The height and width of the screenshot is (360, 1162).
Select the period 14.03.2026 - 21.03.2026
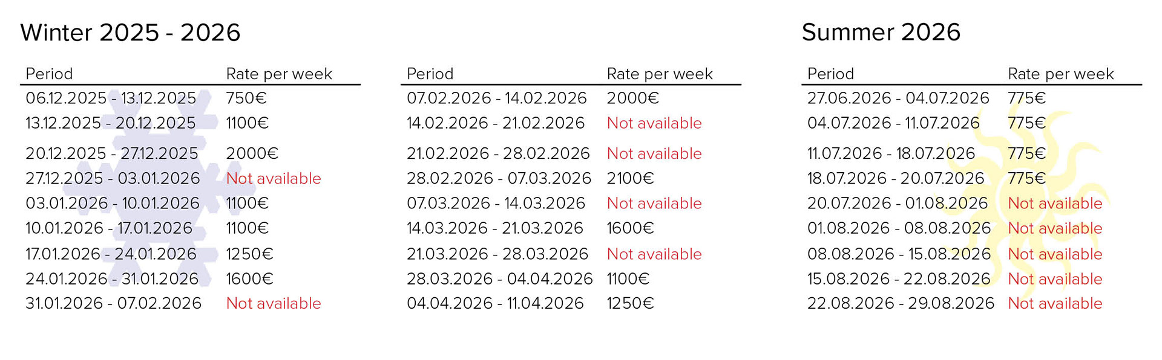pos(494,228)
